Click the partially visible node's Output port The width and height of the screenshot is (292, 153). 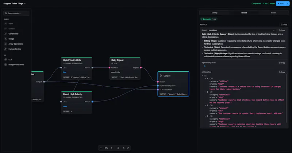pos(44,82)
